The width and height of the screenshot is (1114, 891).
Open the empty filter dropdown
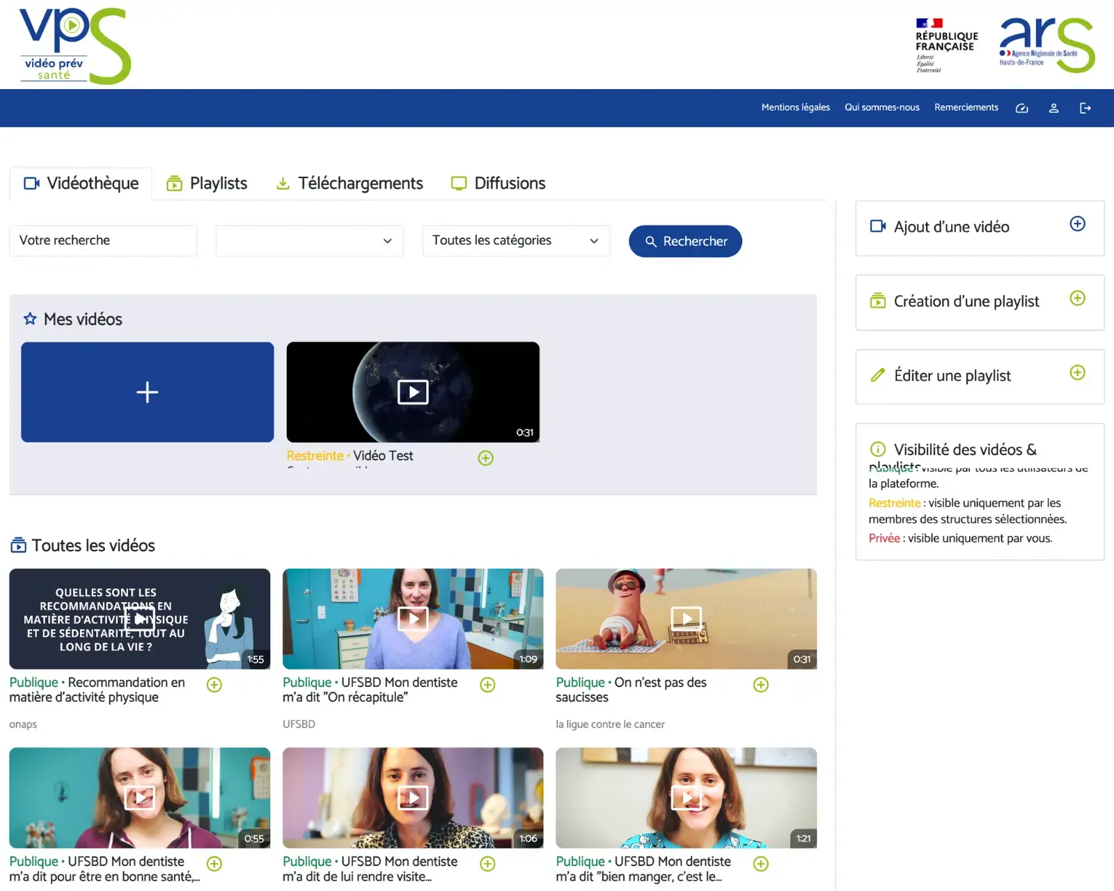click(309, 241)
